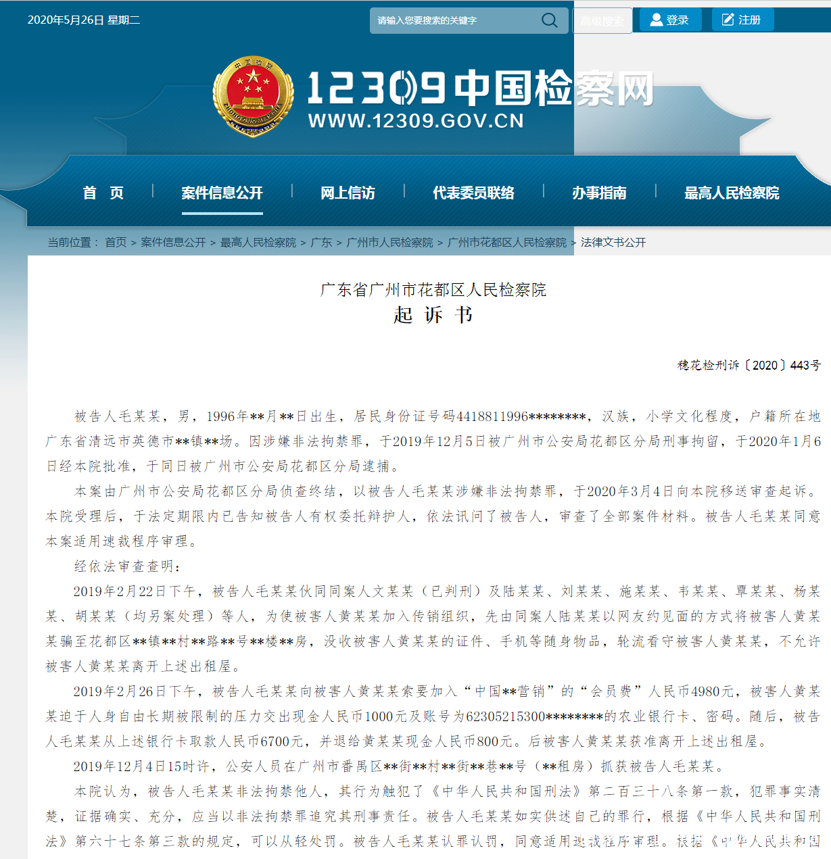831x859 pixels.
Task: Open the 登录 login button
Action: click(x=670, y=20)
